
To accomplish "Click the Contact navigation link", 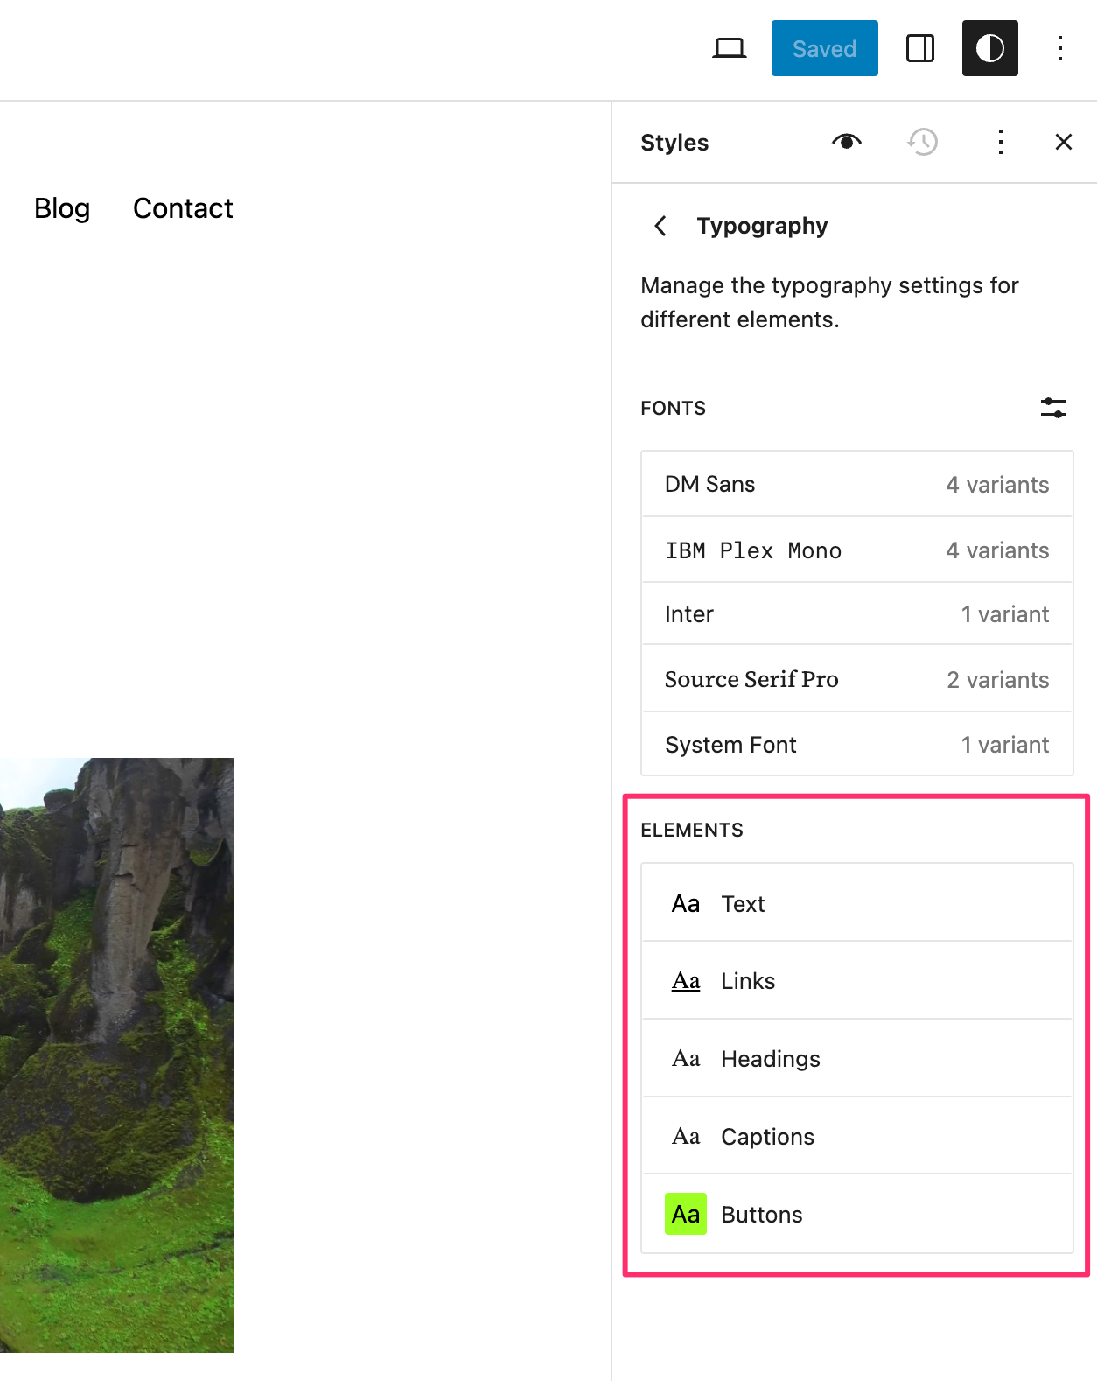I will coord(183,208).
